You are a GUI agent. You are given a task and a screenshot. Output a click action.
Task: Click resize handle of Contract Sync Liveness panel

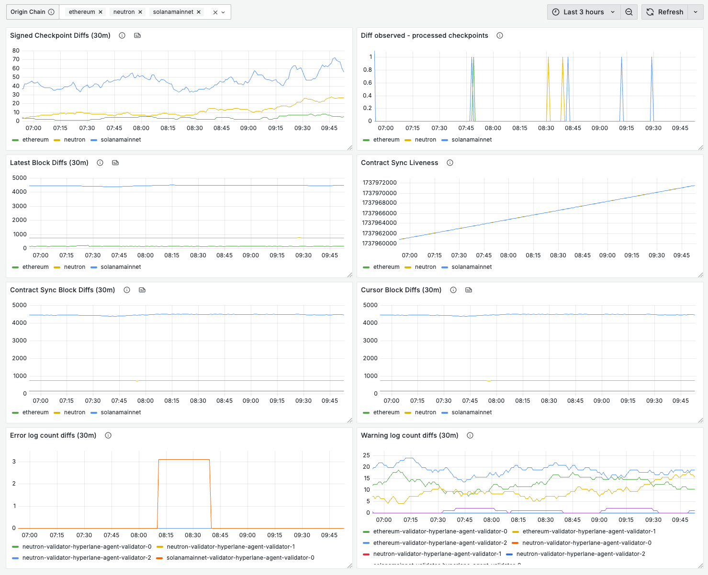click(700, 275)
